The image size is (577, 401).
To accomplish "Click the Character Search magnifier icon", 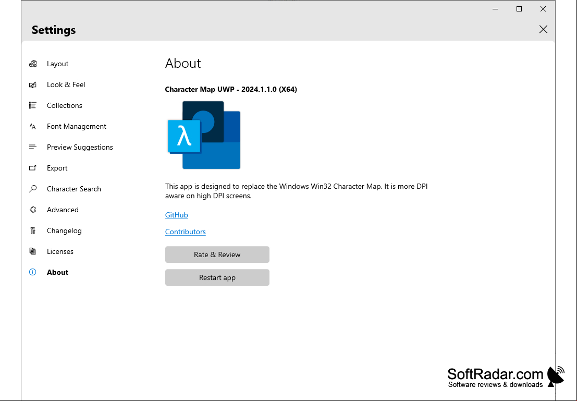I will (33, 189).
